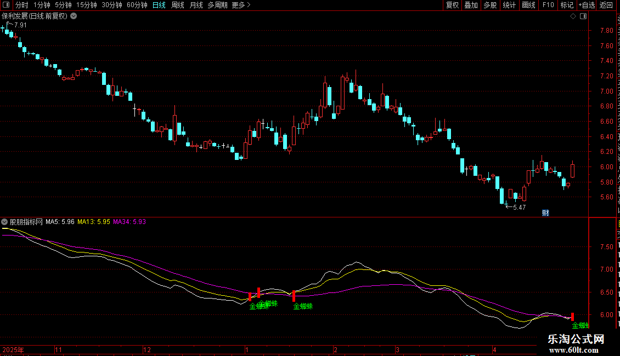Open the F10 company info
This screenshot has width=620, height=356.
(548, 5)
